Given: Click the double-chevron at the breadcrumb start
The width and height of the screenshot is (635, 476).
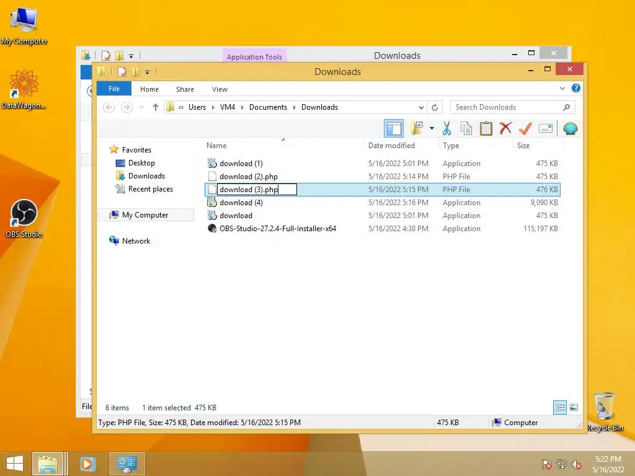Looking at the screenshot, I should coord(181,107).
